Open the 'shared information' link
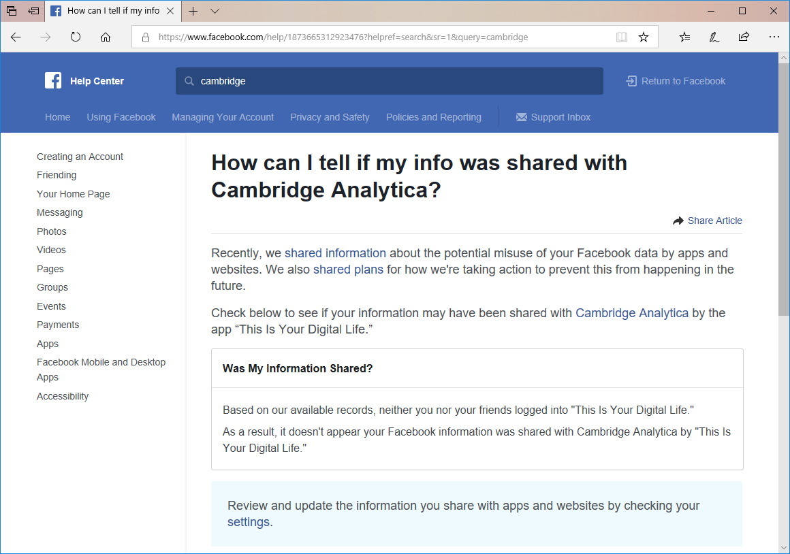Image resolution: width=790 pixels, height=554 pixels. coord(335,252)
